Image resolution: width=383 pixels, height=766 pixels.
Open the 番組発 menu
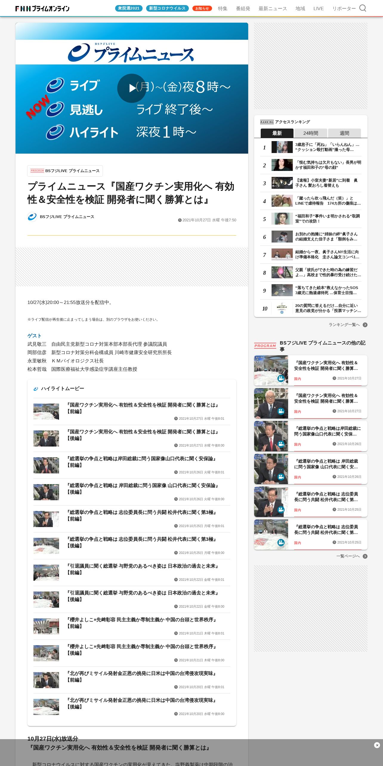click(x=243, y=9)
